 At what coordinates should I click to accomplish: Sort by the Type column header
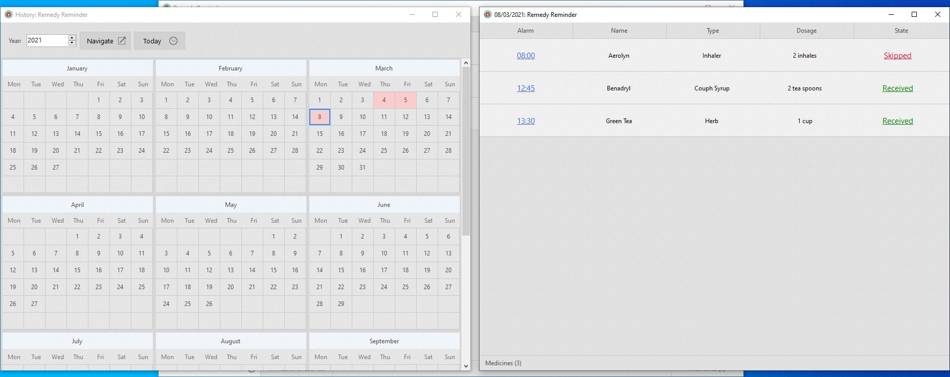tap(713, 31)
